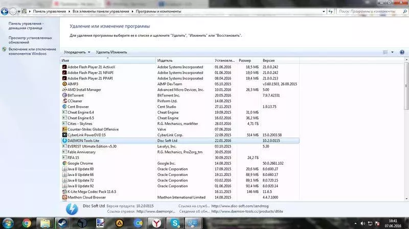Click the change view icon in toolbar
This screenshot has width=409, height=229.
pyautogui.click(x=385, y=53)
